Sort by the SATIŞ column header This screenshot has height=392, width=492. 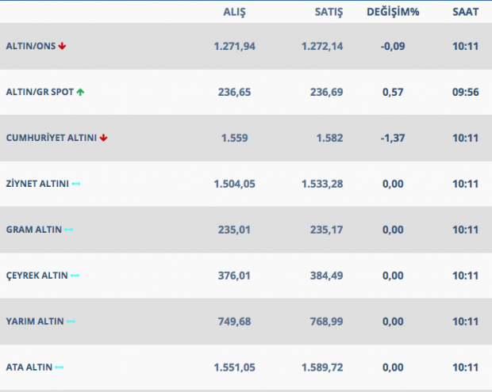[x=325, y=12]
